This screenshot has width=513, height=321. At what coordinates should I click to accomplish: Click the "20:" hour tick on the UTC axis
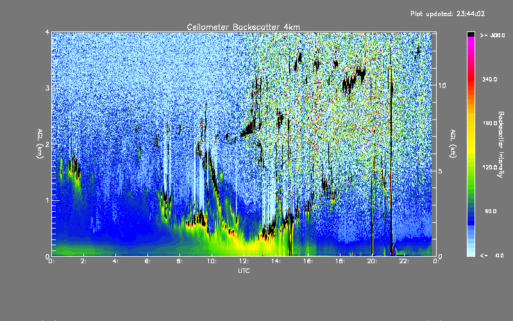click(x=372, y=261)
